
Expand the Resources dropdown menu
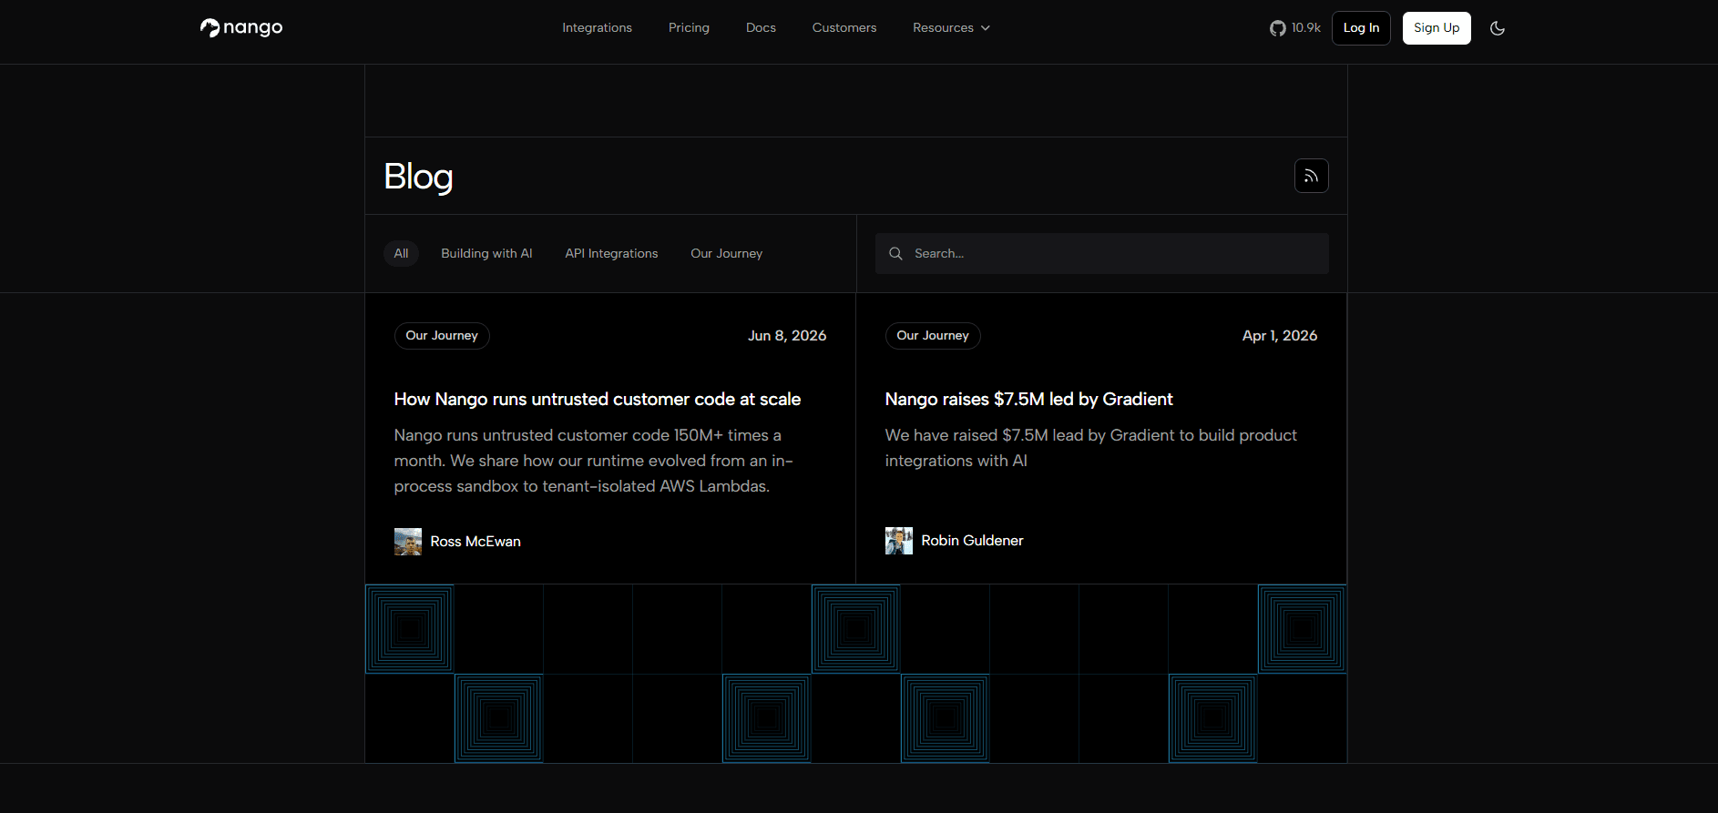coord(951,28)
